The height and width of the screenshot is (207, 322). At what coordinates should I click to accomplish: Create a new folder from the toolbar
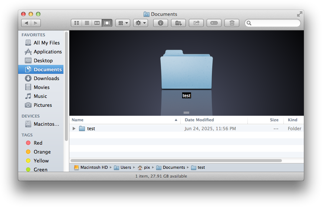coord(178,23)
